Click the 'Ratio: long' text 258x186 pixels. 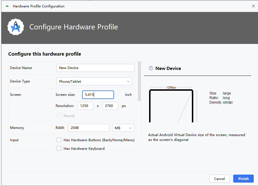[x=220, y=98]
